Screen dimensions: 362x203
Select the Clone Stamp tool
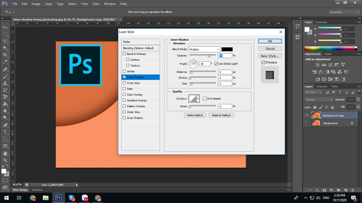[5, 83]
